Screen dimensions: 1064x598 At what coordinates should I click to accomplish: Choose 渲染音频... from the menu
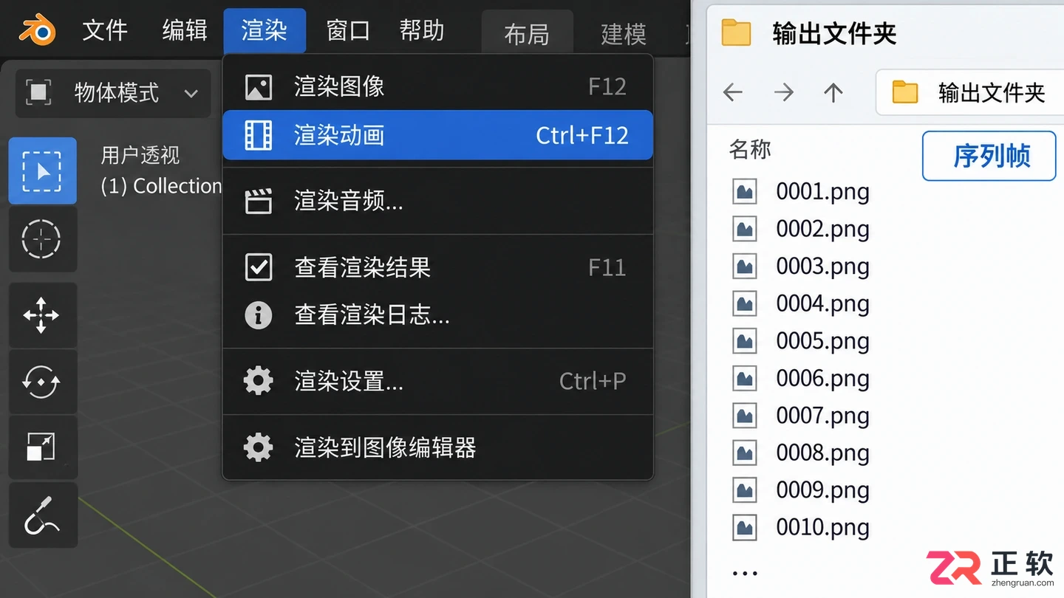437,201
